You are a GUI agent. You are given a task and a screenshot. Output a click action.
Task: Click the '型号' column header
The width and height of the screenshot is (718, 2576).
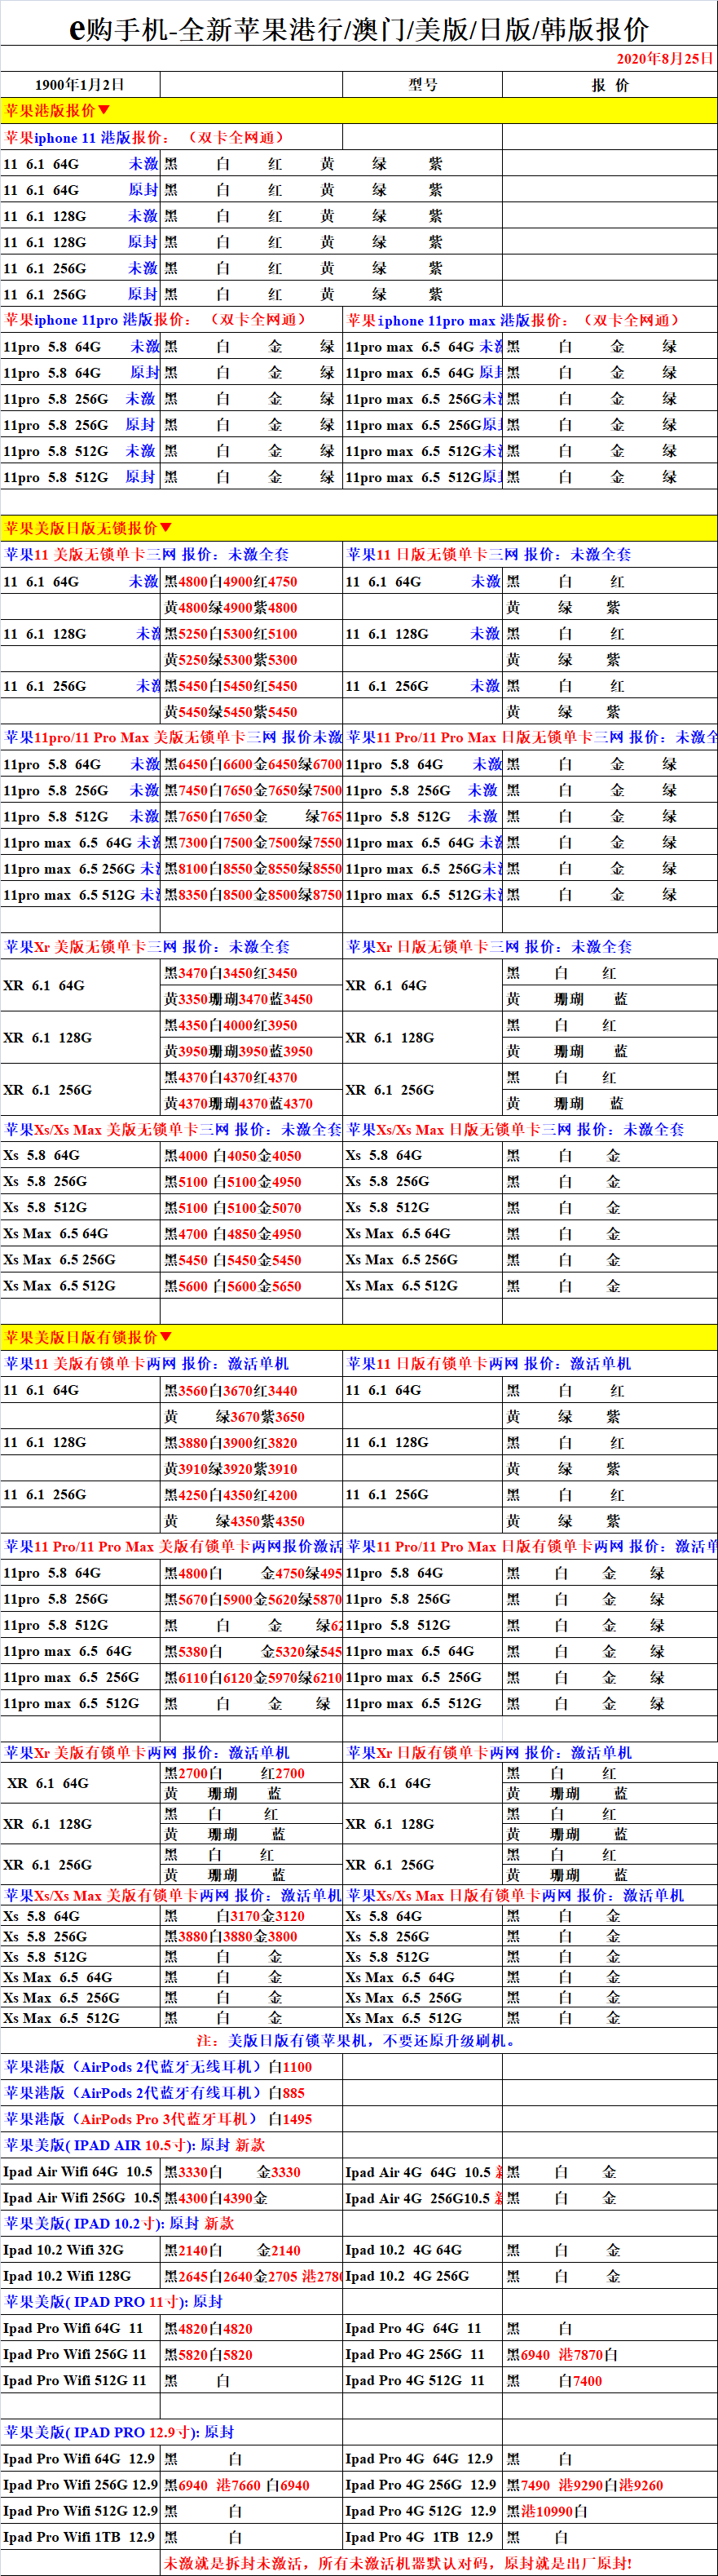(422, 85)
